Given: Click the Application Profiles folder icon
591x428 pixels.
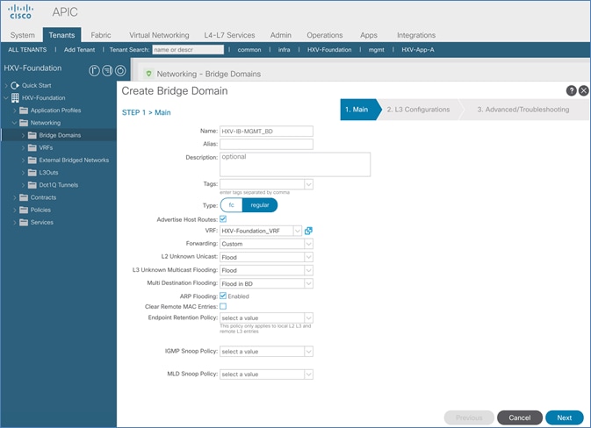Looking at the screenshot, I should (x=24, y=111).
